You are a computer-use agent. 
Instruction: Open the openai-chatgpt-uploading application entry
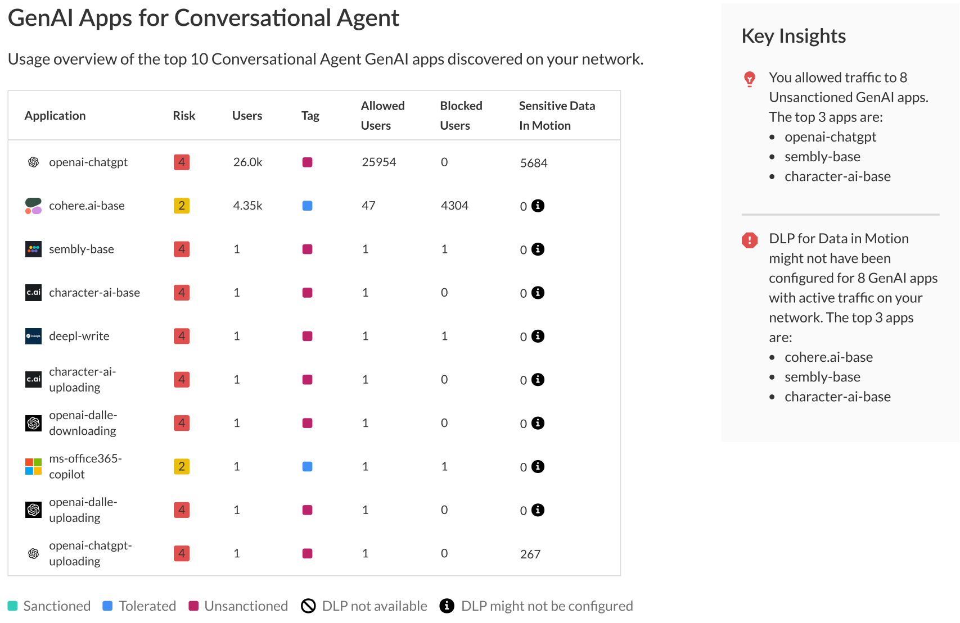[x=90, y=553]
